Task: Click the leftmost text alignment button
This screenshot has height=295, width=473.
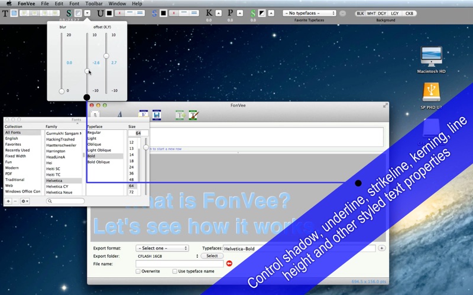Action: tap(24, 13)
